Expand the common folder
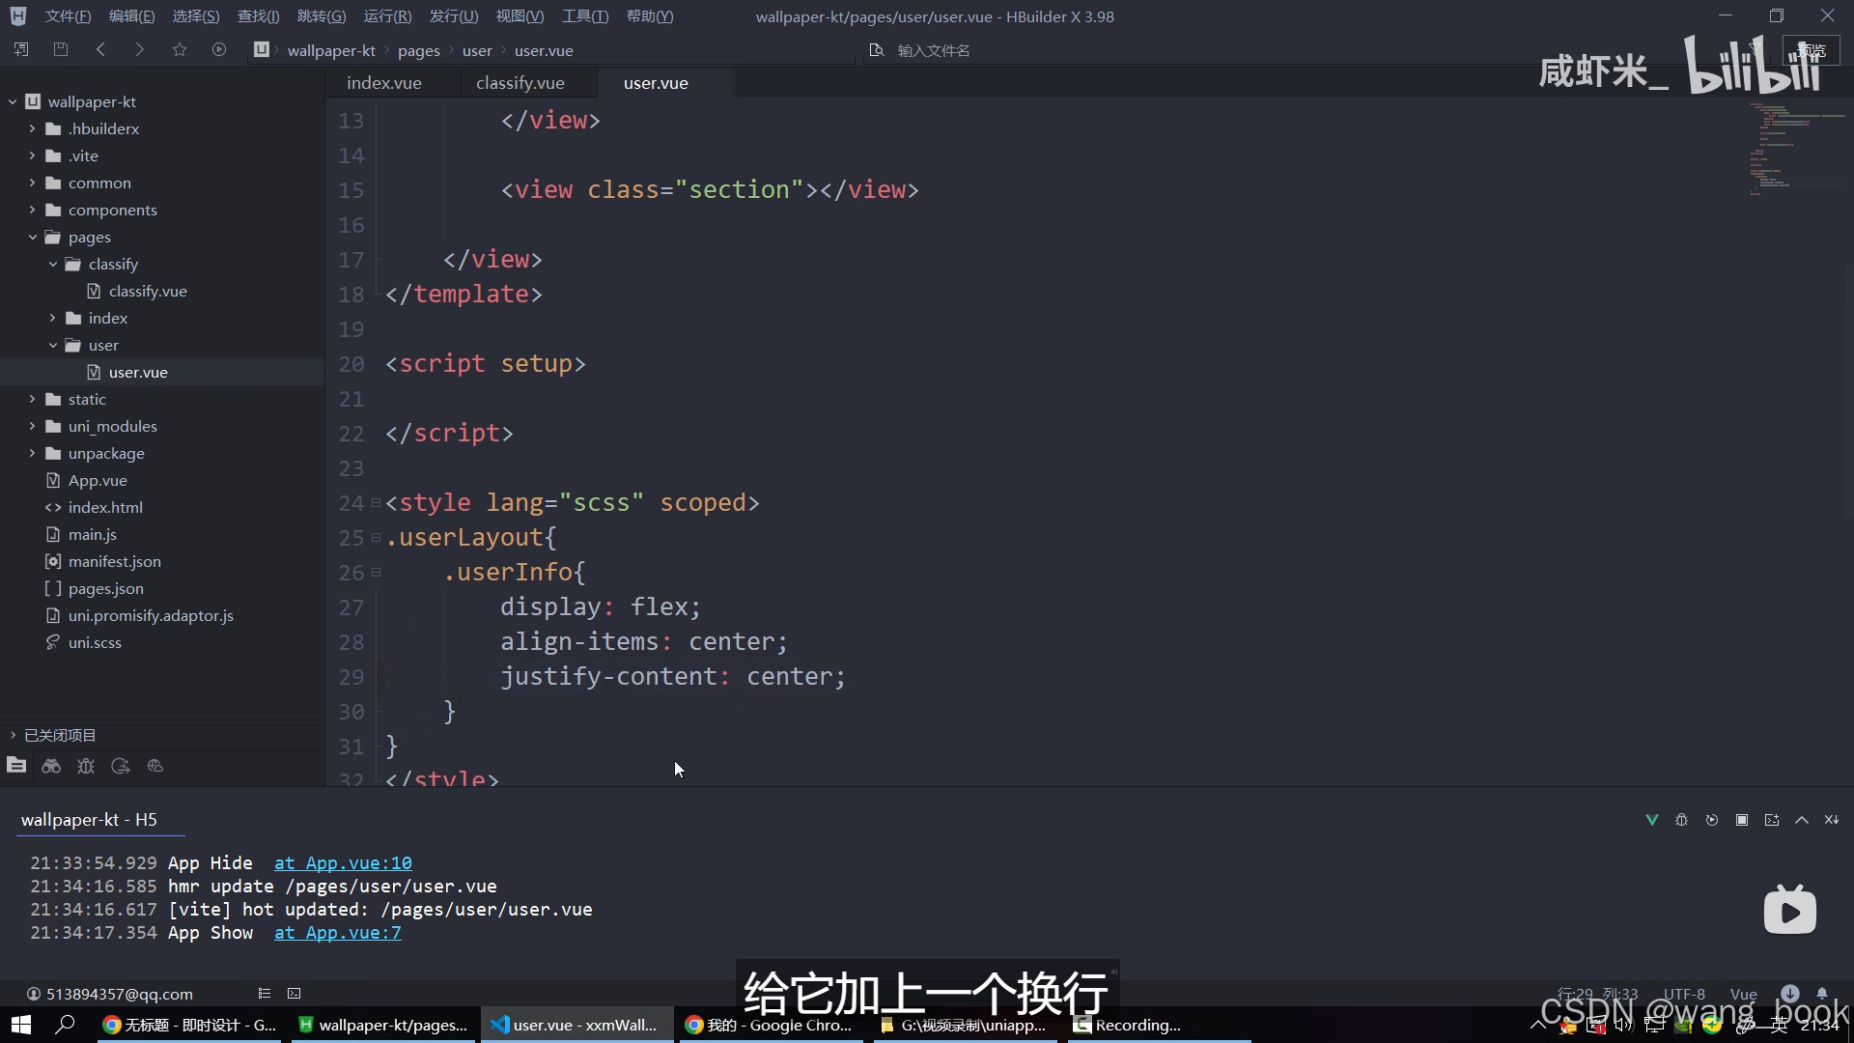The height and width of the screenshot is (1043, 1854). click(32, 183)
